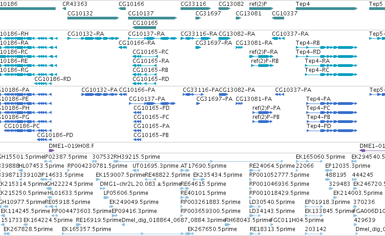Select transcript CG13082-RA
This screenshot has width=385, height=236.
(x=237, y=34)
